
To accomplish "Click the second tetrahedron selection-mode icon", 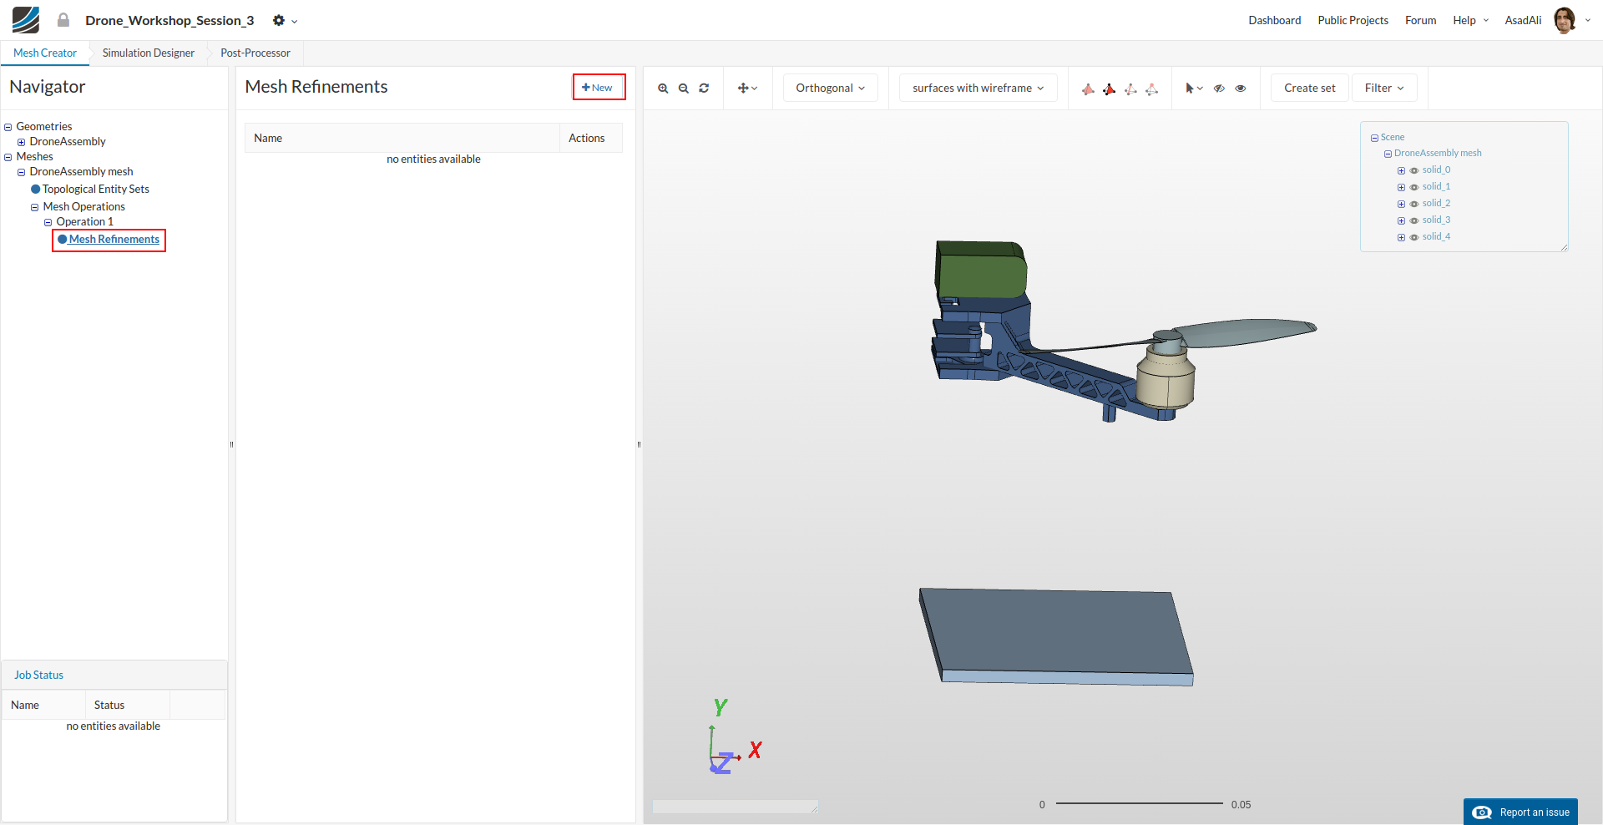I will 1109,89.
